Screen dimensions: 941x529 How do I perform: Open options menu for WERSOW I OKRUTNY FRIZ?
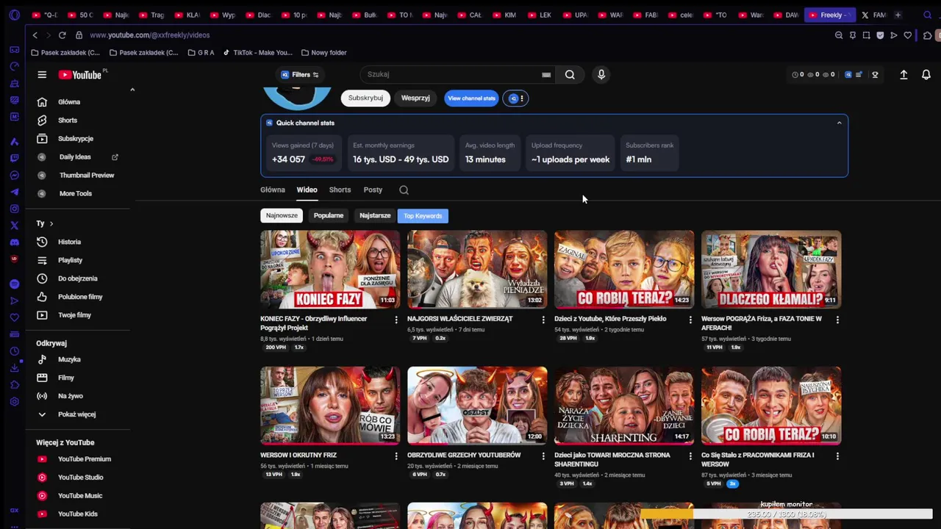click(396, 456)
